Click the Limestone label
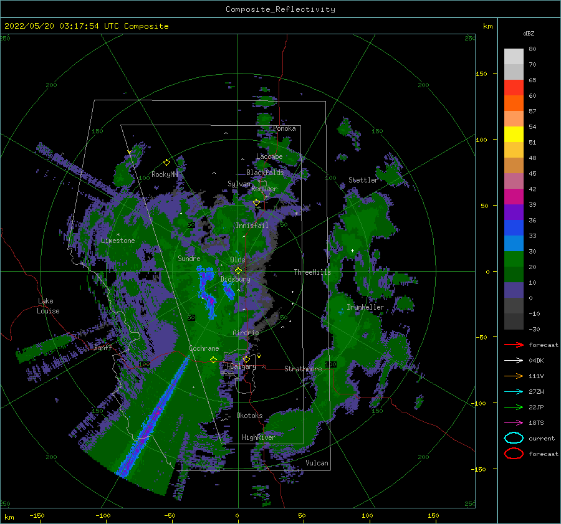The width and height of the screenshot is (561, 524). (x=118, y=241)
